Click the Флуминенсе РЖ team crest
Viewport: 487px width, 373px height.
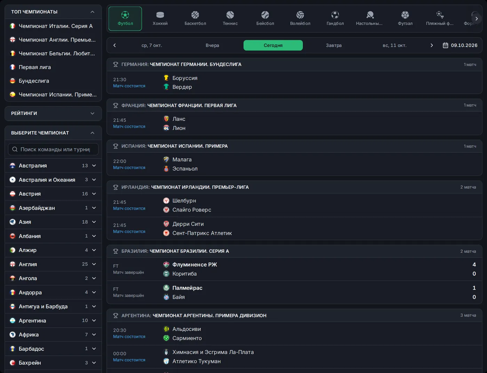pos(166,264)
